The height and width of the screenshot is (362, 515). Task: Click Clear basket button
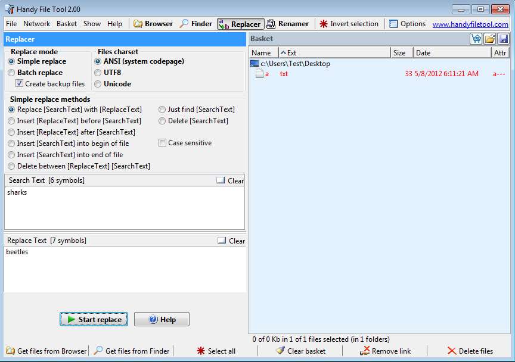[x=300, y=351]
